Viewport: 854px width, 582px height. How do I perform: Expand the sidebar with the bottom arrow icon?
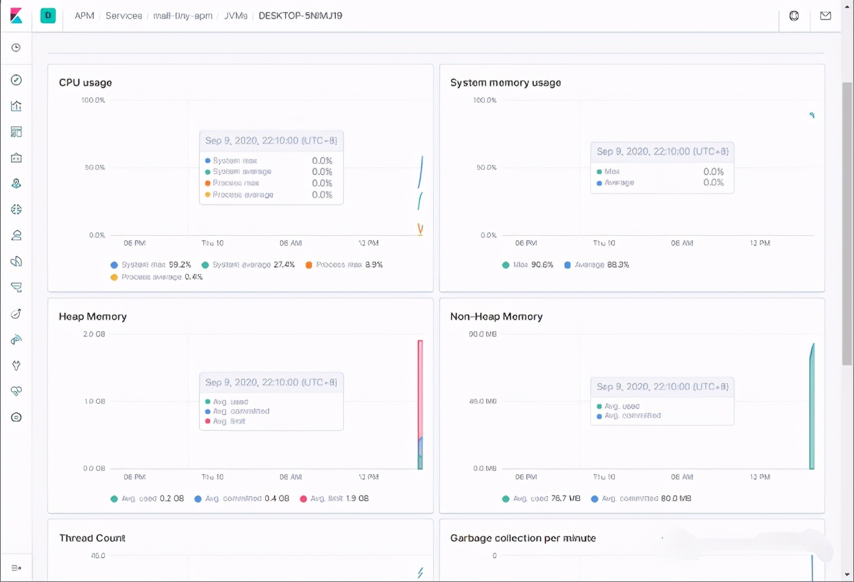coord(16,568)
